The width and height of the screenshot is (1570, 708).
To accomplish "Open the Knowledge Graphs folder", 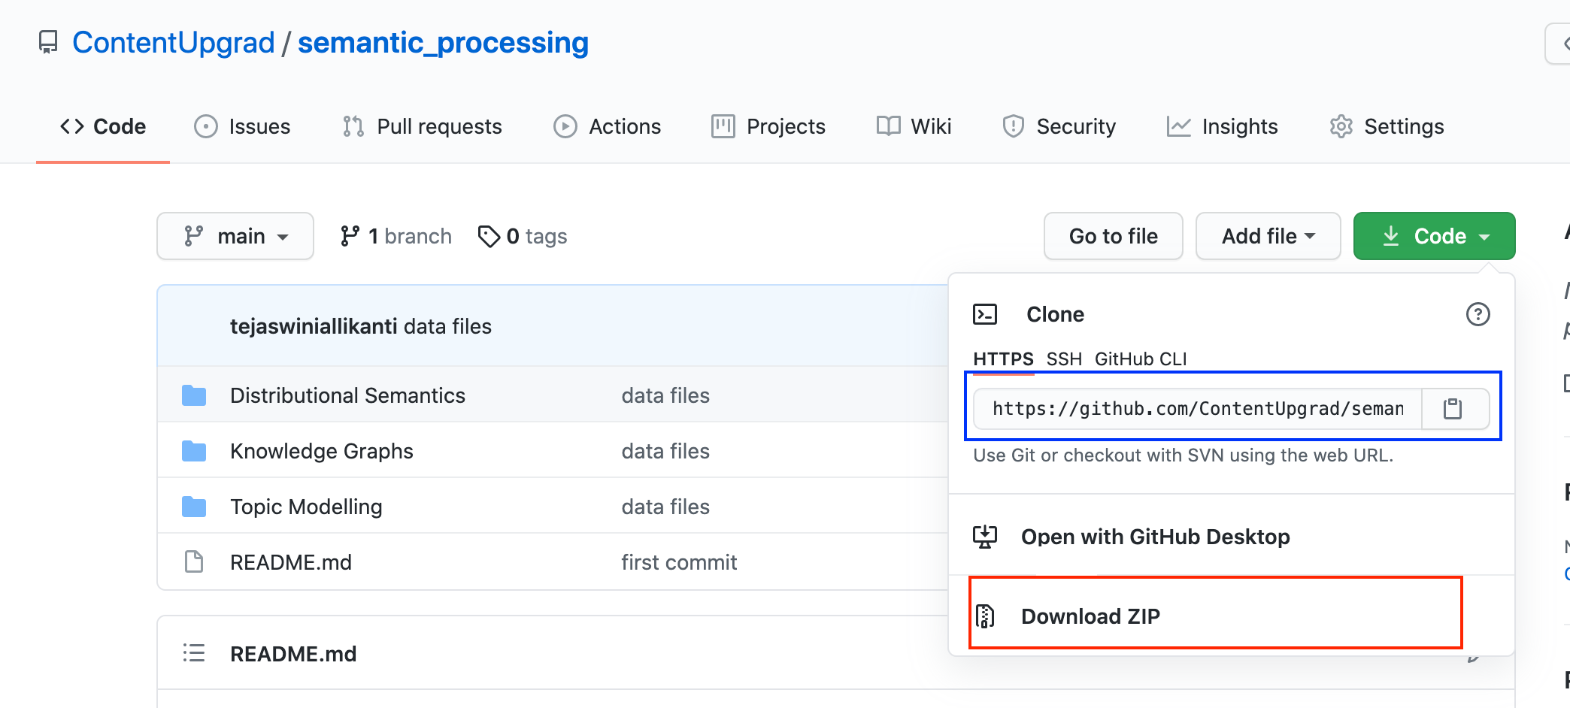I will 322,451.
